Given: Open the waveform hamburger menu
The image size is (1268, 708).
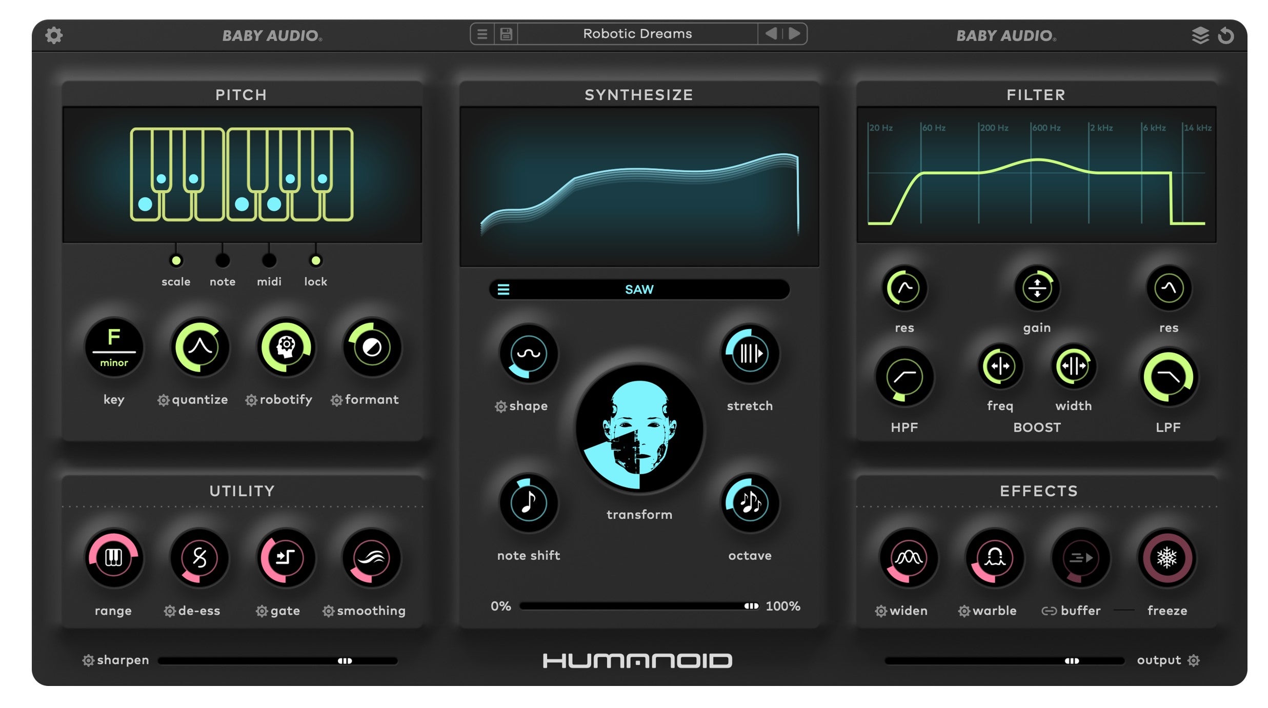Looking at the screenshot, I should (504, 289).
